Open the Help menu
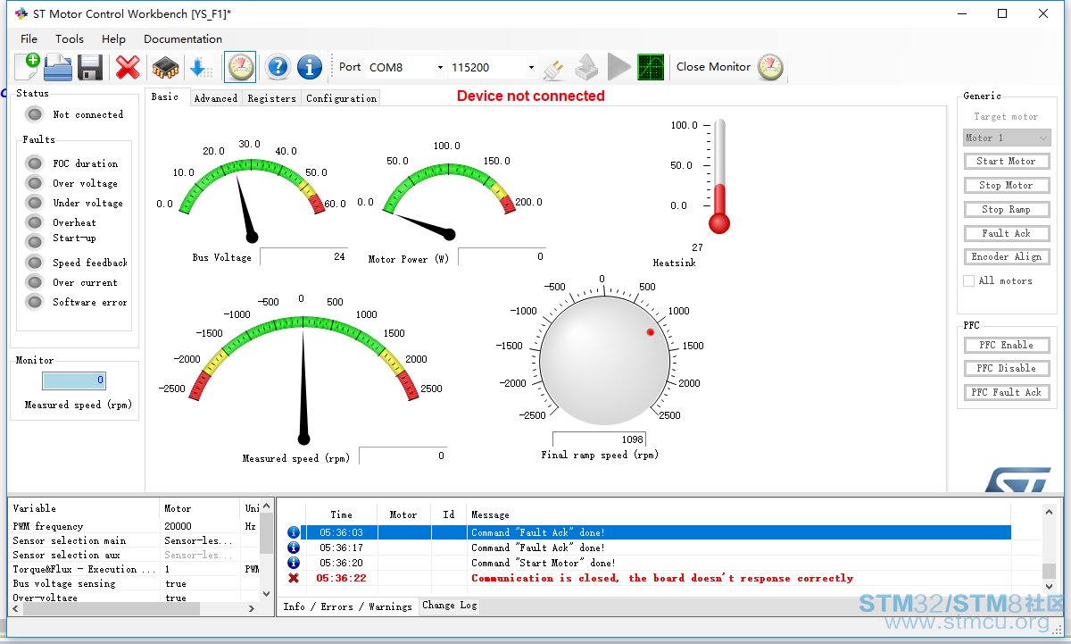This screenshot has width=1071, height=644. (x=113, y=38)
